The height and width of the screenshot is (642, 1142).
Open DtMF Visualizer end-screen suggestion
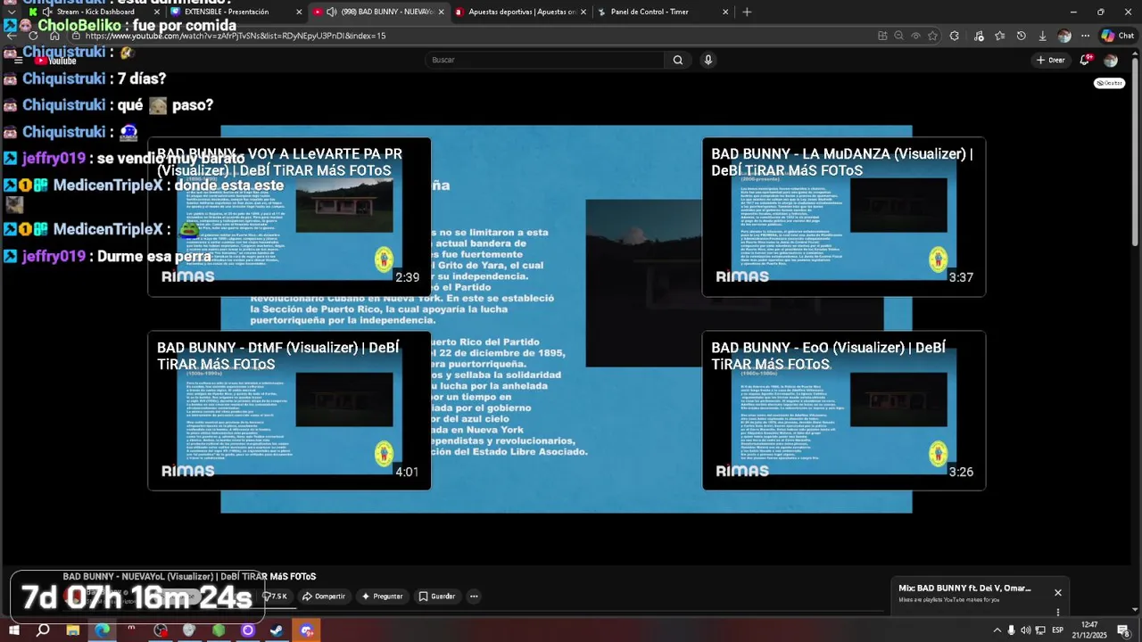tap(289, 410)
